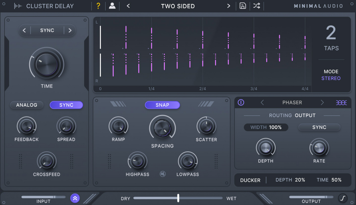Open the help question mark icon

click(x=98, y=6)
